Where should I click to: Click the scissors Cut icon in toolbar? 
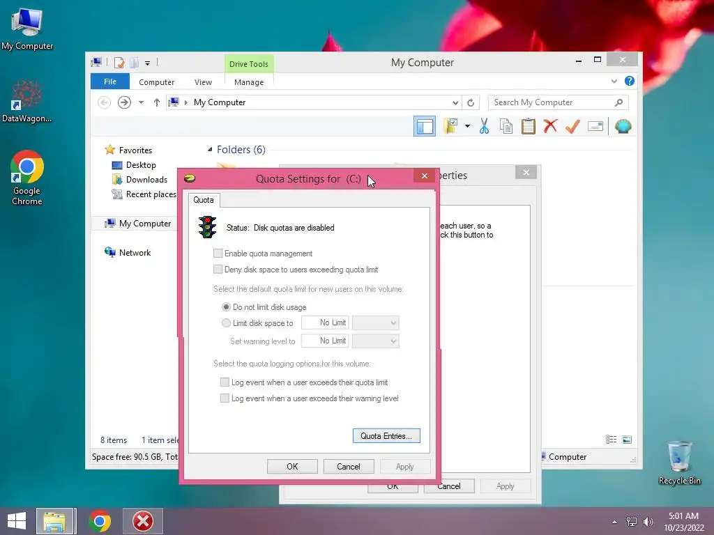tap(484, 126)
